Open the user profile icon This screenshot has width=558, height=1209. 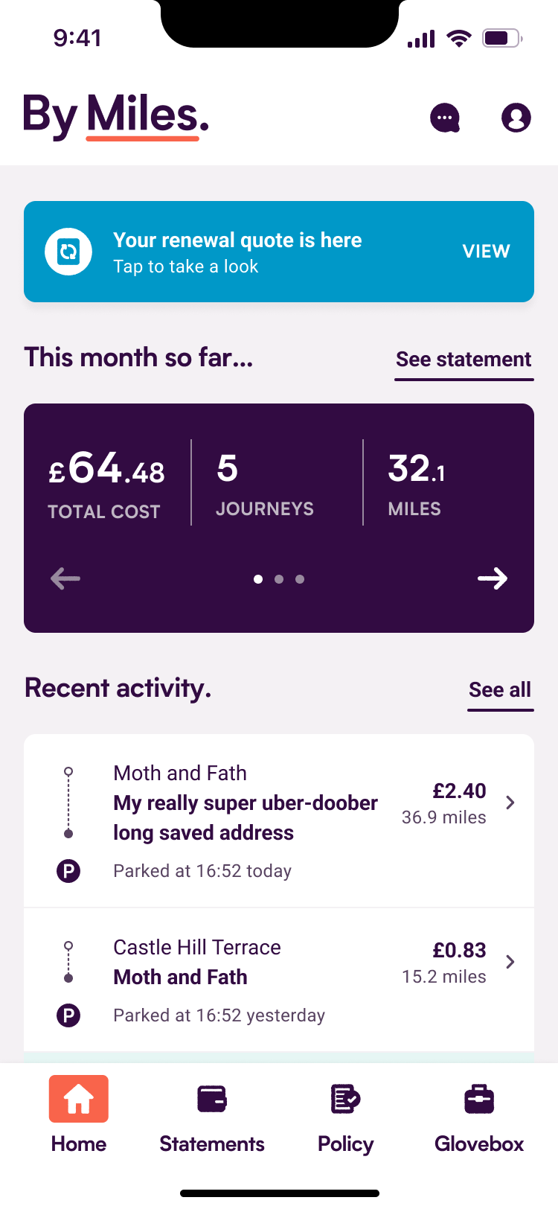click(x=516, y=118)
